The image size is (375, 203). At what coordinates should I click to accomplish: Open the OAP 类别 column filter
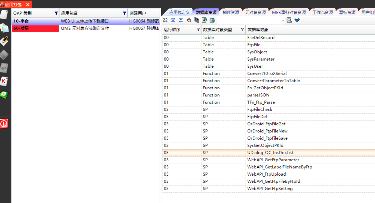[x=56, y=13]
